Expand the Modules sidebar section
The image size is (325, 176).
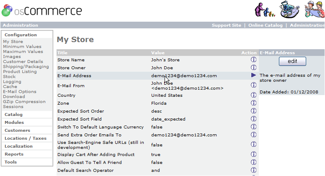(14, 123)
